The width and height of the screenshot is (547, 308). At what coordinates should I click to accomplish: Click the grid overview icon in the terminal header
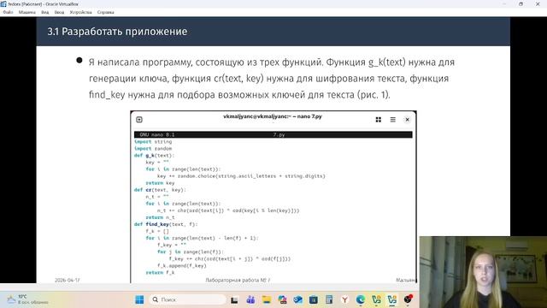click(378, 120)
